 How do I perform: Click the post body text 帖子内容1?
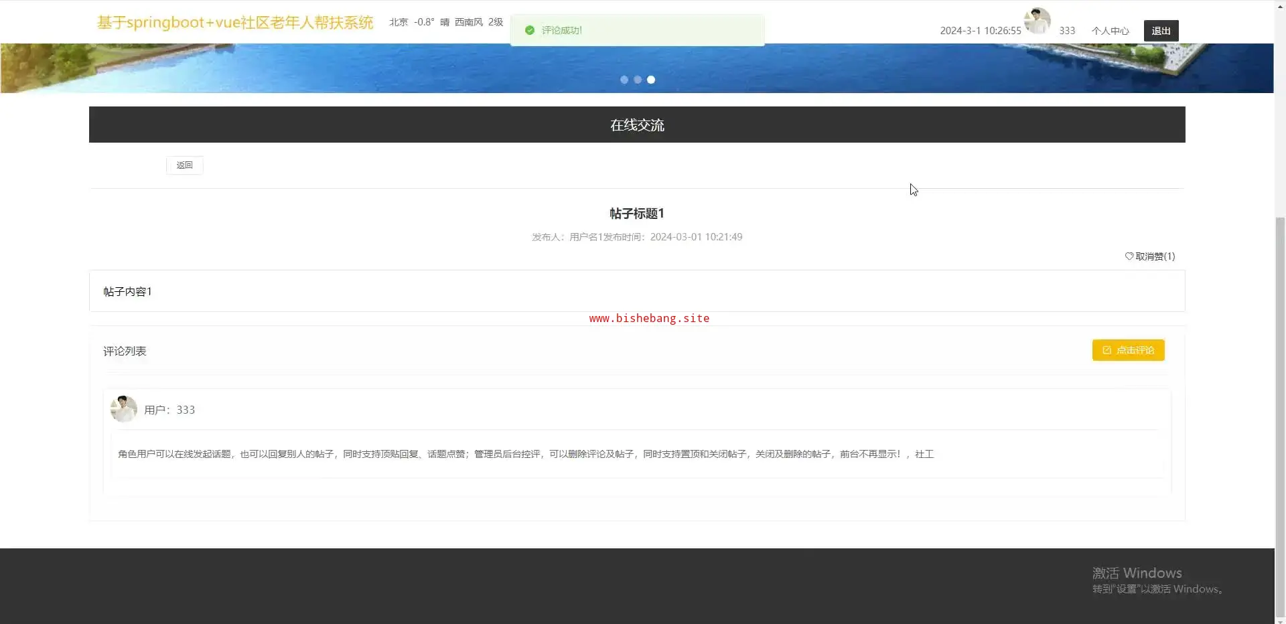[127, 291]
